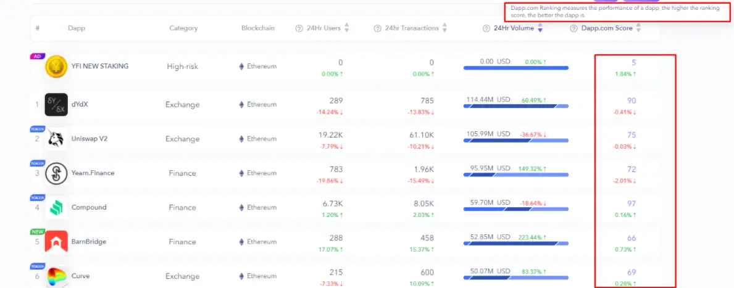This screenshot has height=288, width=734.
Task: Sort by Dapp.com Score using its arrows
Action: (638, 28)
